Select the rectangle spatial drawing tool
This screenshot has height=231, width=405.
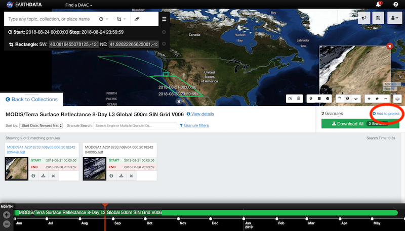319,99
